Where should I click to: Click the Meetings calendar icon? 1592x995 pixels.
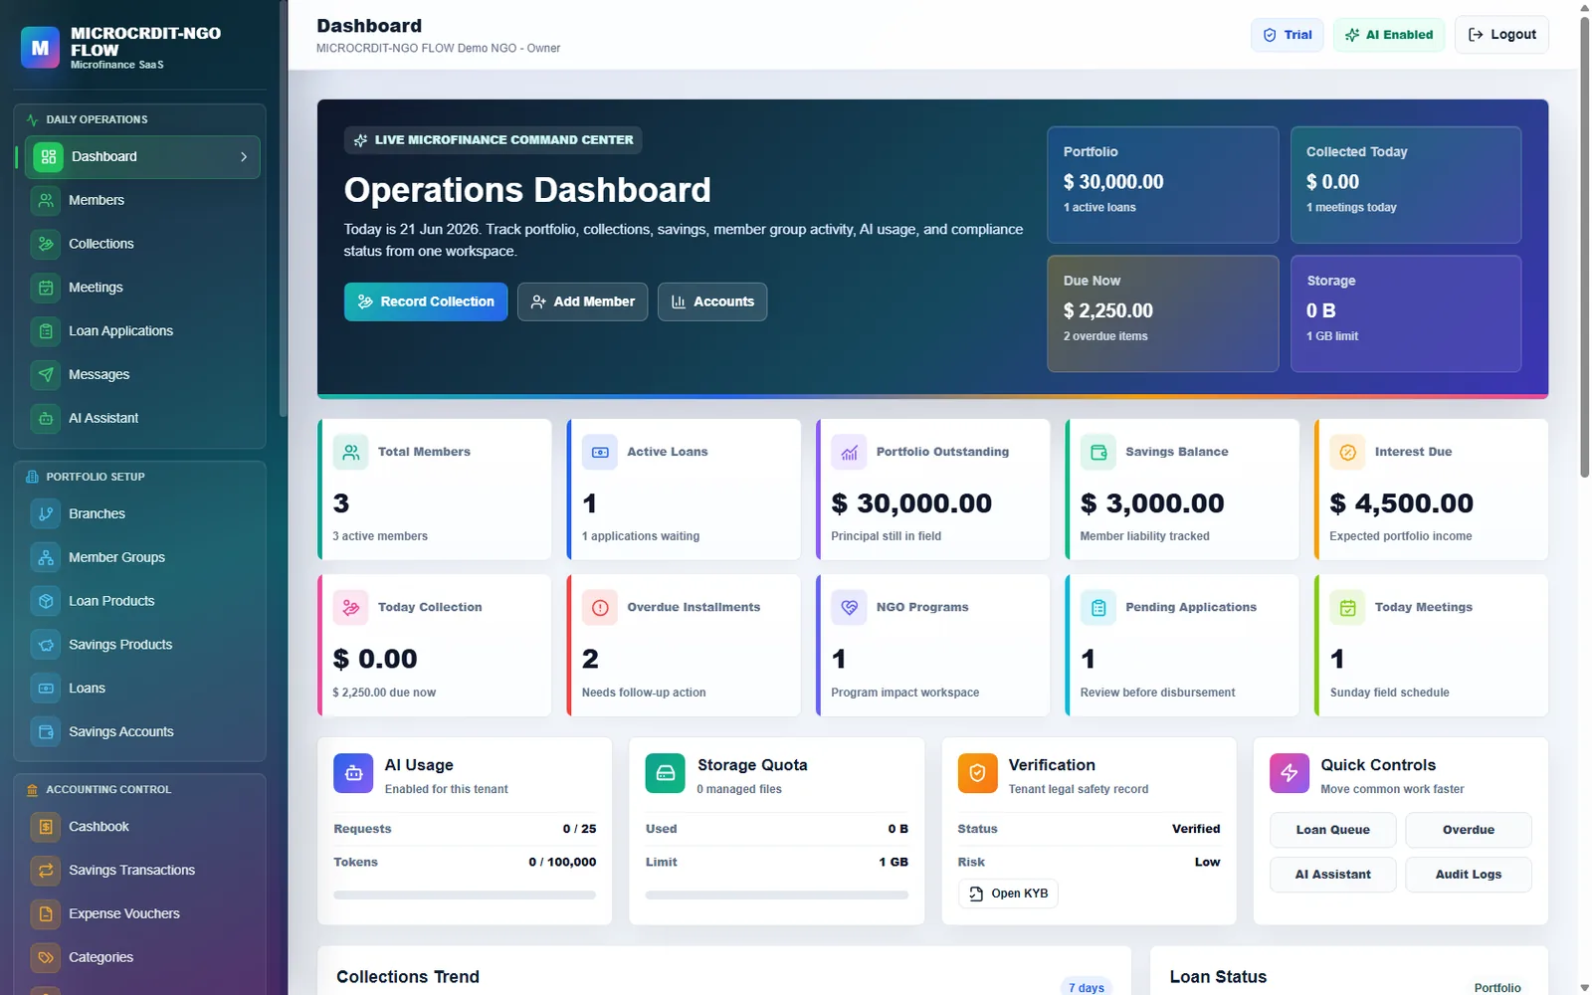click(46, 288)
